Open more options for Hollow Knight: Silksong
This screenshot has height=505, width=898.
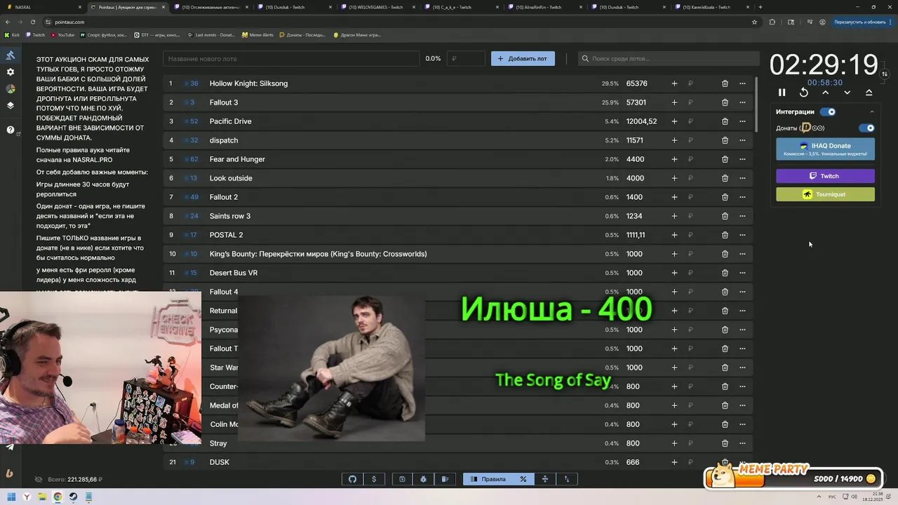[742, 83]
